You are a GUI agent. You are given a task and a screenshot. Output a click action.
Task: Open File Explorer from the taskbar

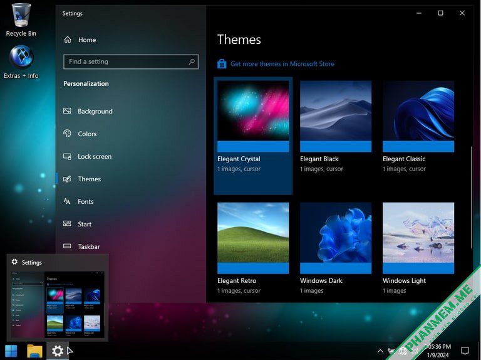click(34, 351)
